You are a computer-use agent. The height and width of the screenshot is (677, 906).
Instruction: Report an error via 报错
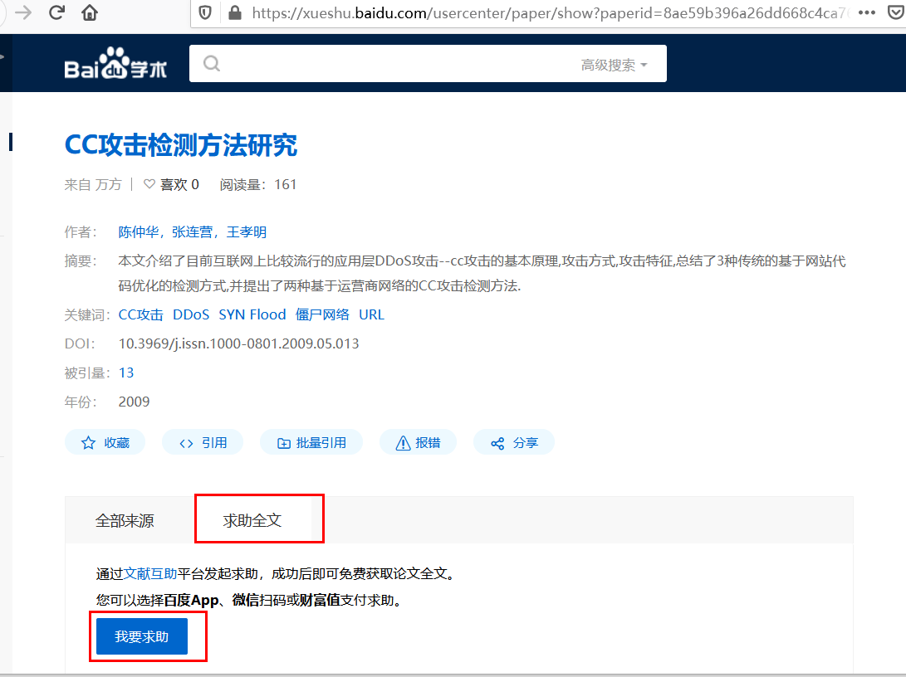[418, 443]
